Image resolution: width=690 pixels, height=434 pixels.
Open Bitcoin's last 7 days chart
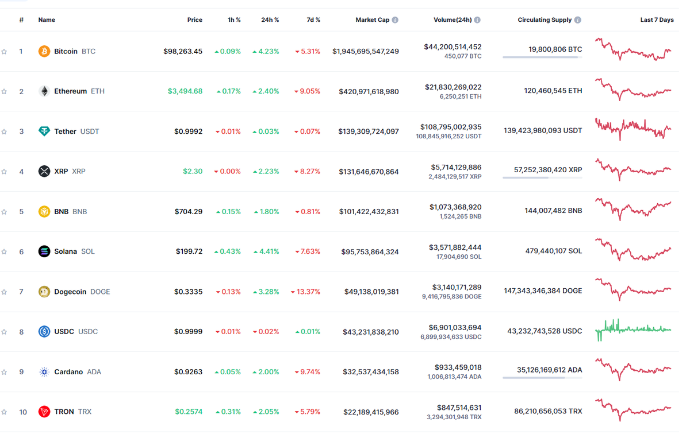point(633,49)
